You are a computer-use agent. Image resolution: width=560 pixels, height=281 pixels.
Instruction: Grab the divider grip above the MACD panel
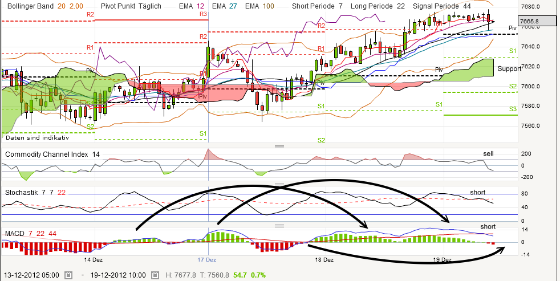(279, 226)
